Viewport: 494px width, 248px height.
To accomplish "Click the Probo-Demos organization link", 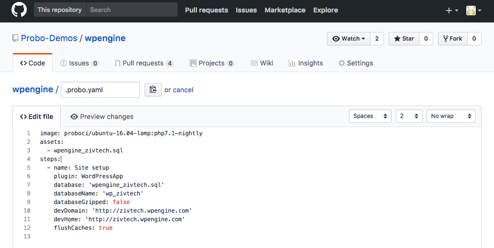I will pyautogui.click(x=49, y=38).
